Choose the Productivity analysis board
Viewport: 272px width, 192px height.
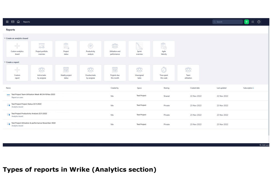90,49
